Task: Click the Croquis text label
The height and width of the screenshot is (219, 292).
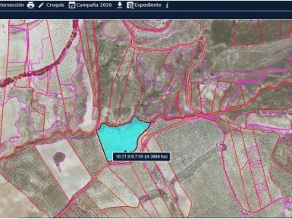Action: tap(55, 5)
